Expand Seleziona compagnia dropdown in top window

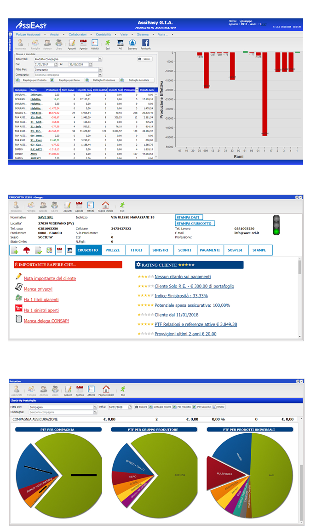point(100,75)
